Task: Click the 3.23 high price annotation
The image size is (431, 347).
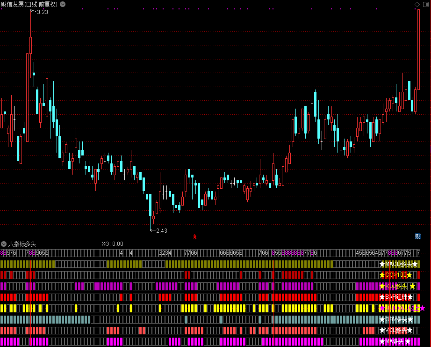Action: pos(42,12)
